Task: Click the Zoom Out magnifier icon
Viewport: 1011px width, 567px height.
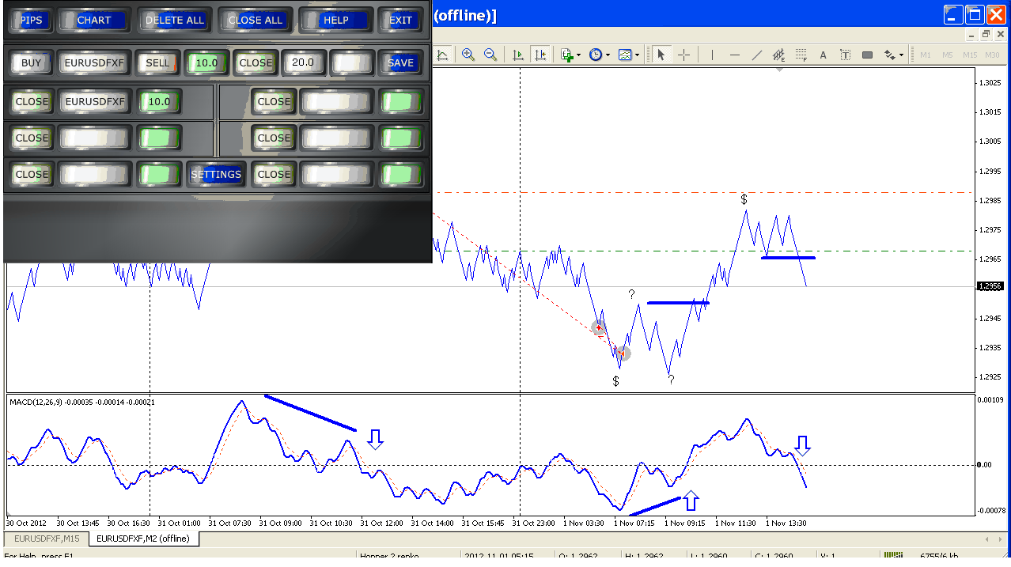Action: coord(490,55)
